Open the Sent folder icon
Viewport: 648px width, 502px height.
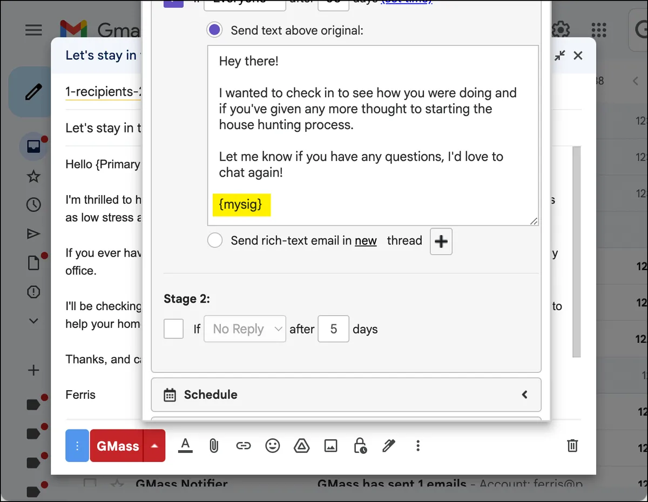(x=33, y=234)
